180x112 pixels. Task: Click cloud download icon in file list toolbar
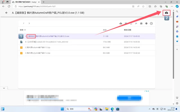click(121, 24)
